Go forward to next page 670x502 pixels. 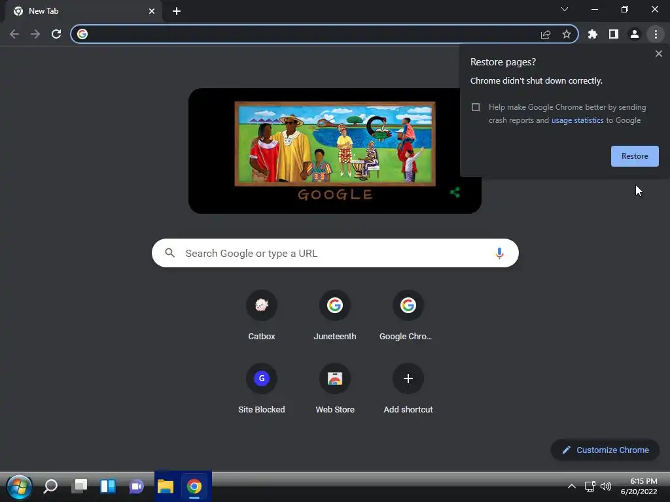[35, 34]
